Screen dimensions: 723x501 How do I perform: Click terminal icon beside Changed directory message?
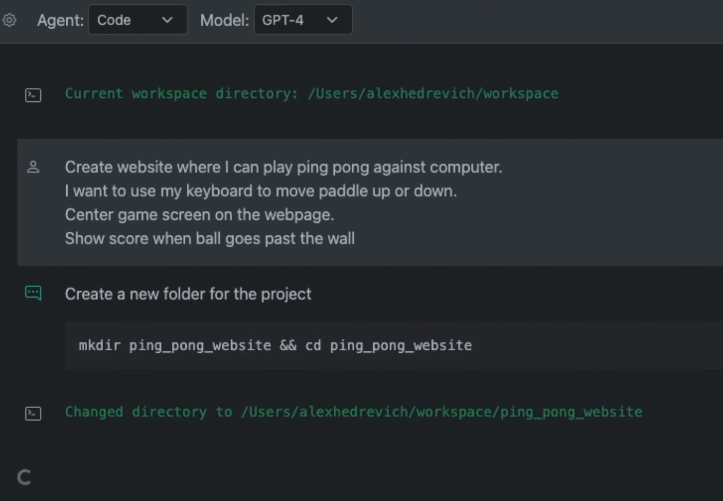tap(33, 413)
